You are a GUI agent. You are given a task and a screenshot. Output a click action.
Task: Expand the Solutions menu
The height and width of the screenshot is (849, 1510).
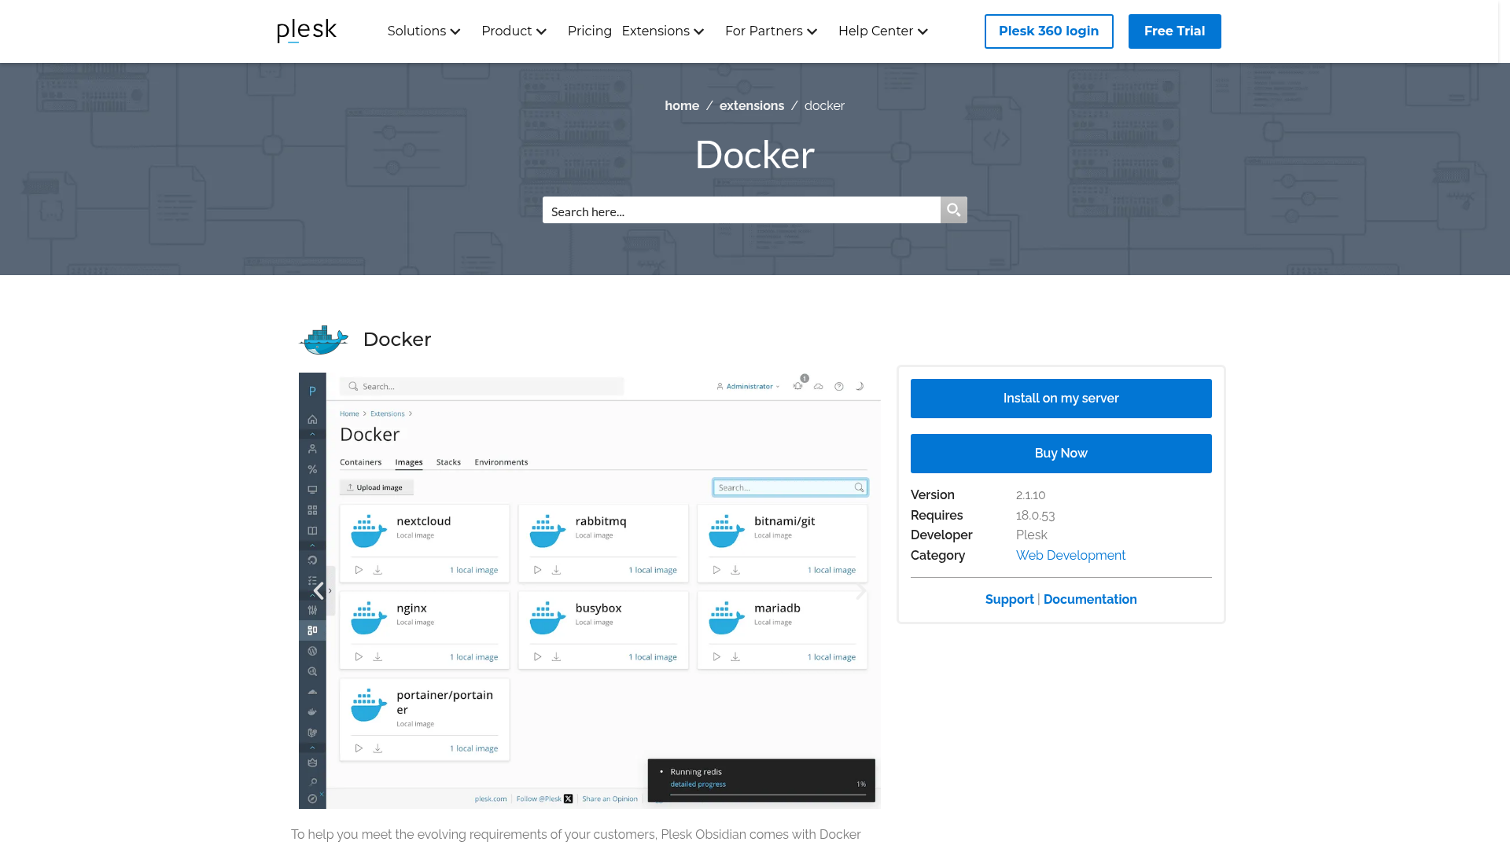424,31
